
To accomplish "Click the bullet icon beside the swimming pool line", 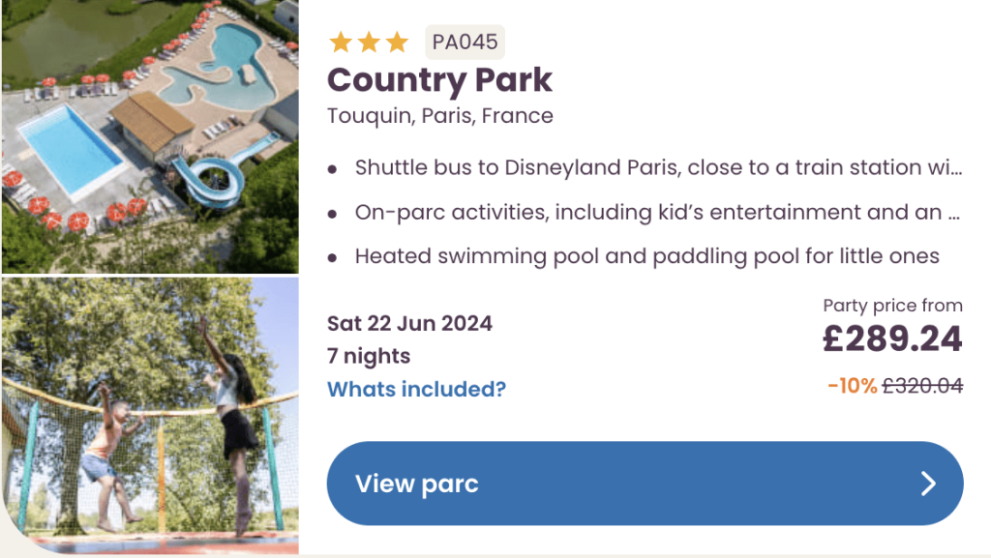I will [x=334, y=255].
